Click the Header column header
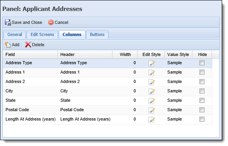 [x=85, y=54]
